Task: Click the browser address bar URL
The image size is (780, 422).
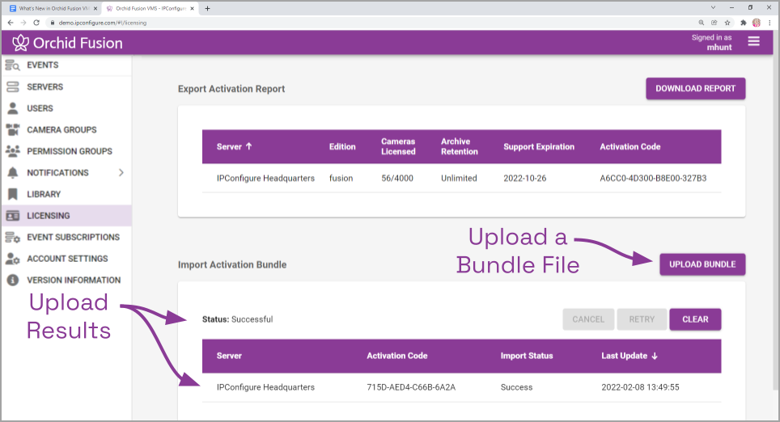Action: [x=103, y=23]
